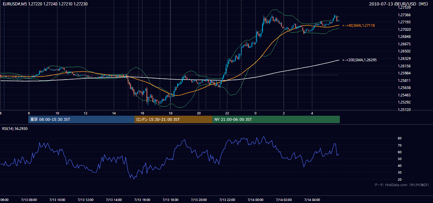Click the London 15:30-21:00 JST session bar
The image size is (433, 203).
click(173, 119)
